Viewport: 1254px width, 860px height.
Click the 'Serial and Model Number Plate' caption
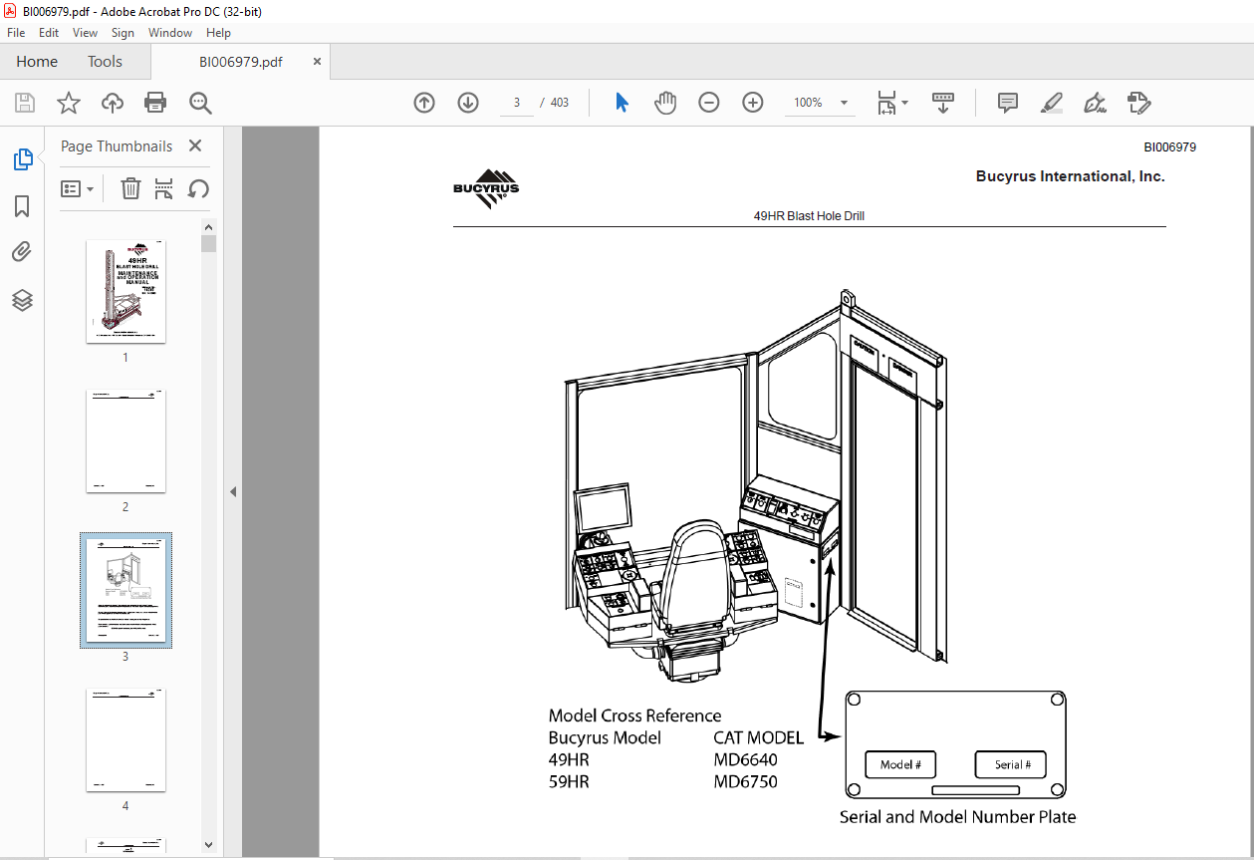[x=957, y=817]
